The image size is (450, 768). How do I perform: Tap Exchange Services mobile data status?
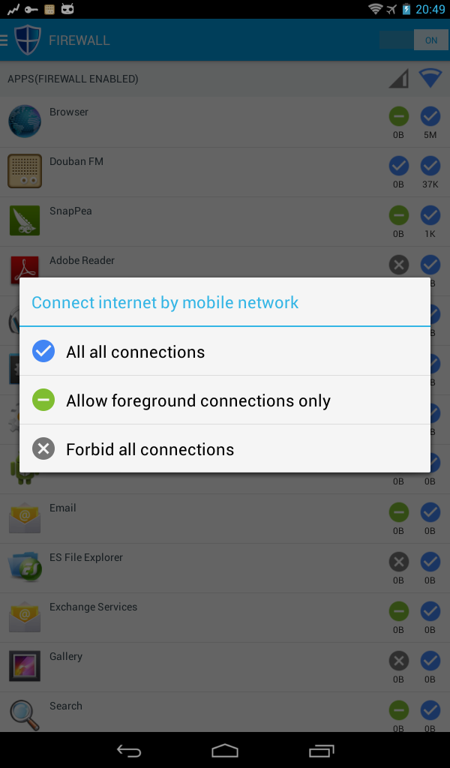pos(398,611)
